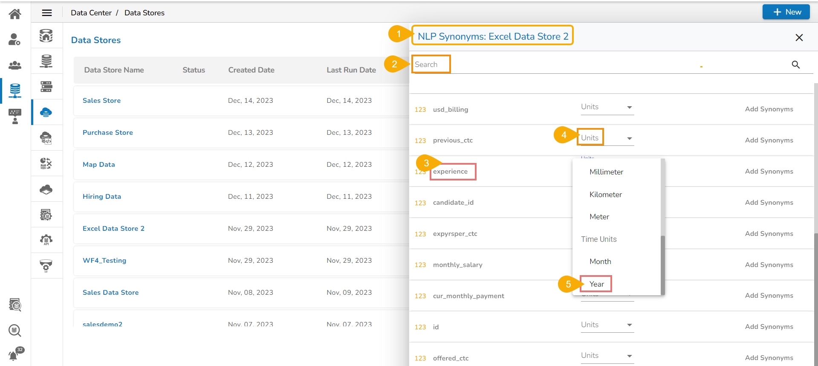Open the API gear icon in sidebar
Image resolution: width=818 pixels, height=366 pixels.
pyautogui.click(x=46, y=240)
